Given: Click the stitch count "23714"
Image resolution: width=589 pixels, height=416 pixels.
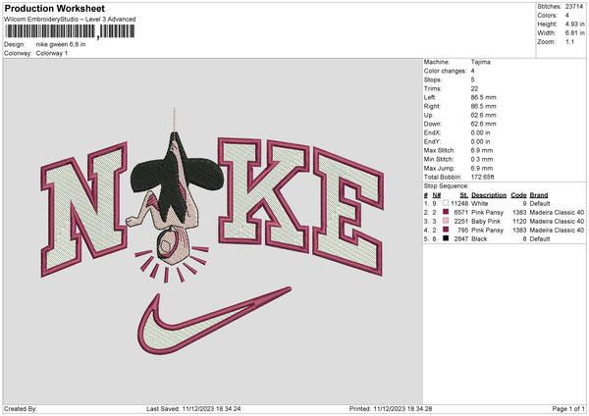Looking at the screenshot, I should click(574, 7).
